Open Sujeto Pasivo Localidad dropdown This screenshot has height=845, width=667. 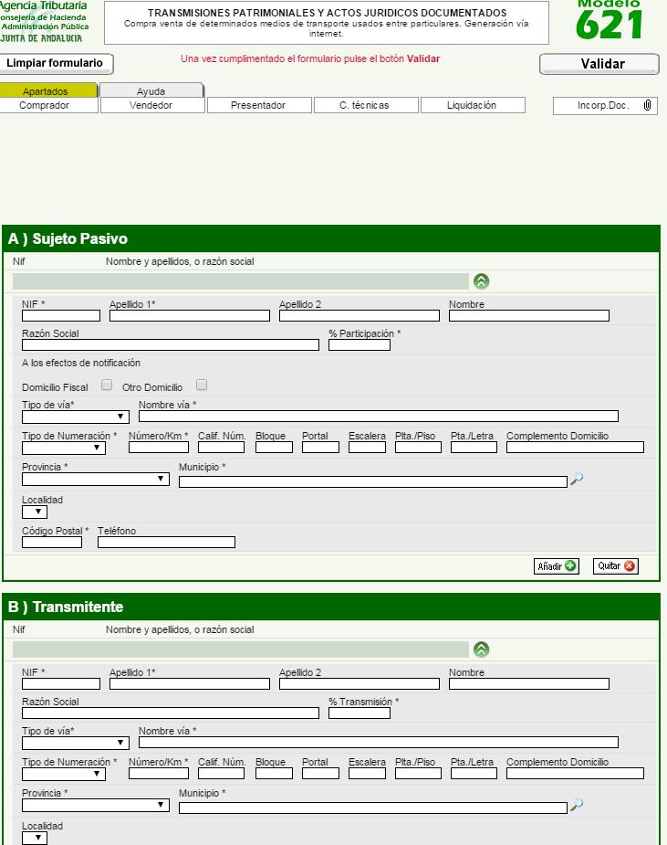[x=35, y=512]
